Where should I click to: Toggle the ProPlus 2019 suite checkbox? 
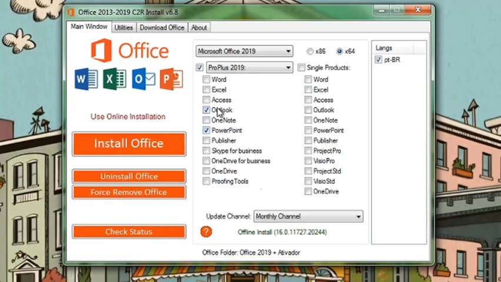(199, 68)
